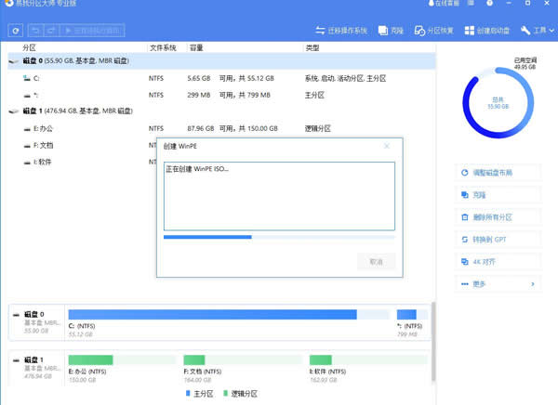Expand the 更多 (More) side panel option
The height and width of the screenshot is (405, 558).
pyautogui.click(x=498, y=283)
